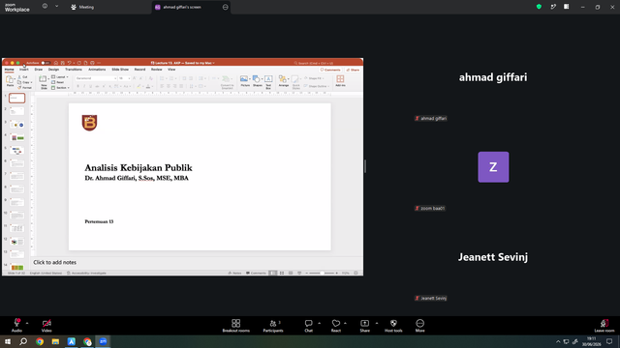Click the PowerPoint home icon in title bar

56,63
